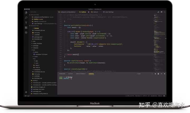190x113 pixels.
Task: Expand the templates folder
Action: [x=37, y=70]
